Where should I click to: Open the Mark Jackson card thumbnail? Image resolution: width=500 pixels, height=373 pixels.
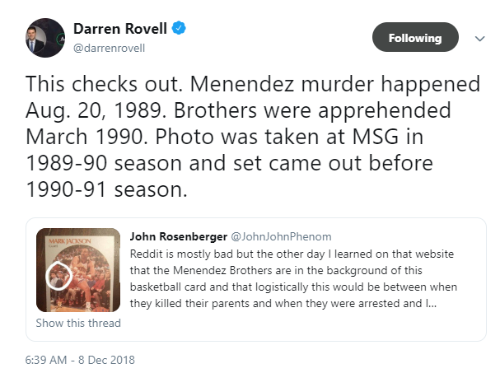click(78, 270)
